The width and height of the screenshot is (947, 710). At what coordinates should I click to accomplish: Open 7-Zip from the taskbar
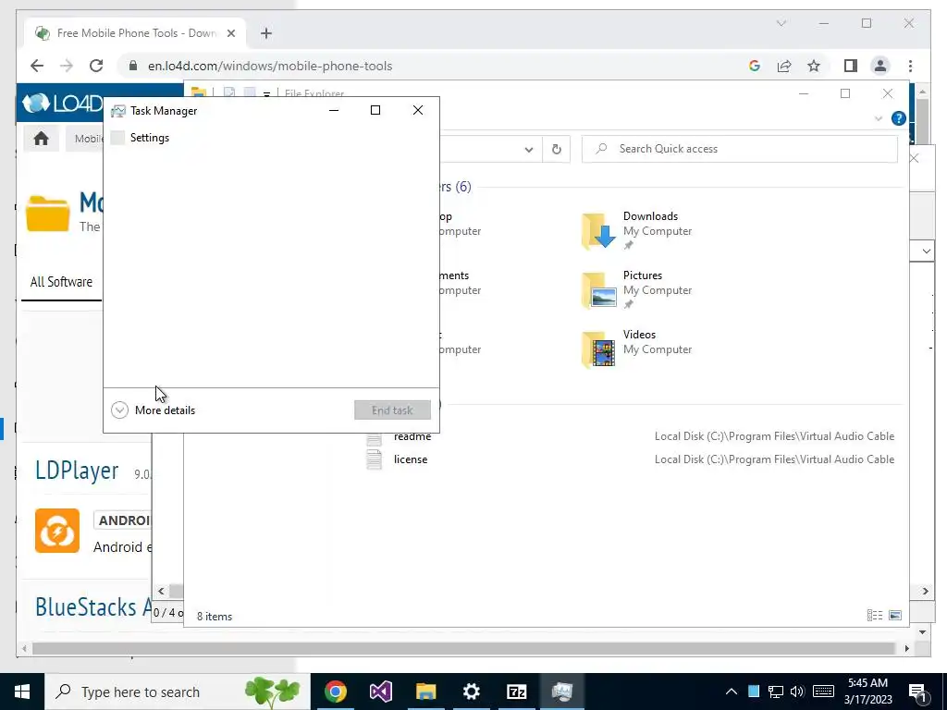pyautogui.click(x=516, y=692)
